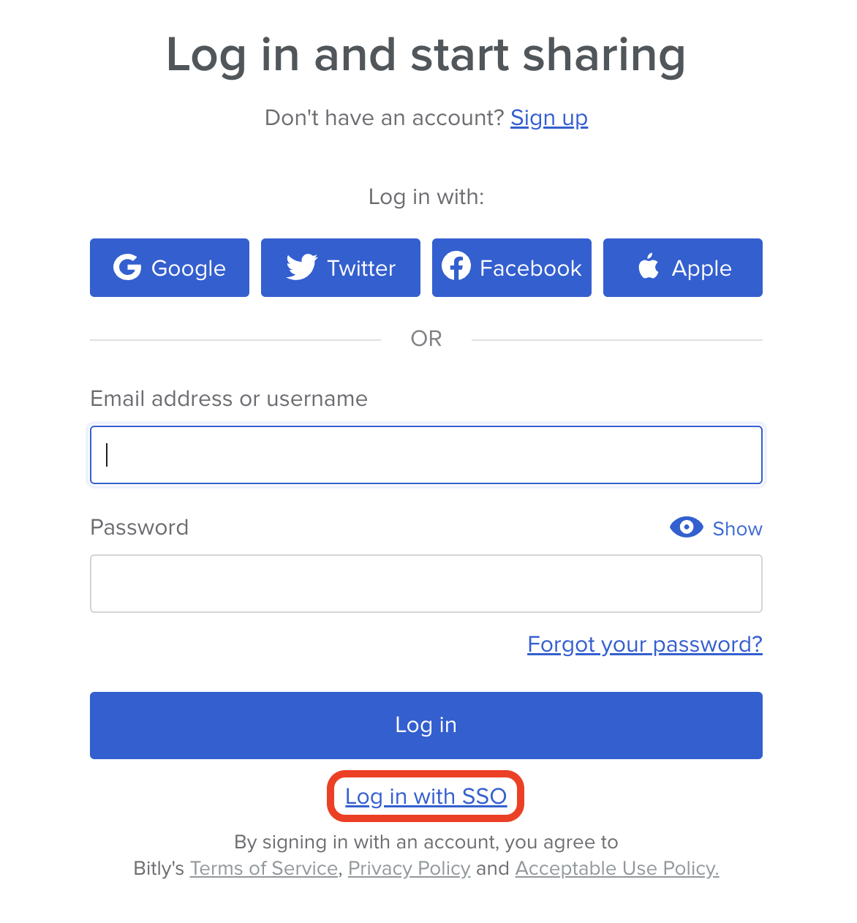Click the Google logo icon
This screenshot has height=923, width=857.
127,268
